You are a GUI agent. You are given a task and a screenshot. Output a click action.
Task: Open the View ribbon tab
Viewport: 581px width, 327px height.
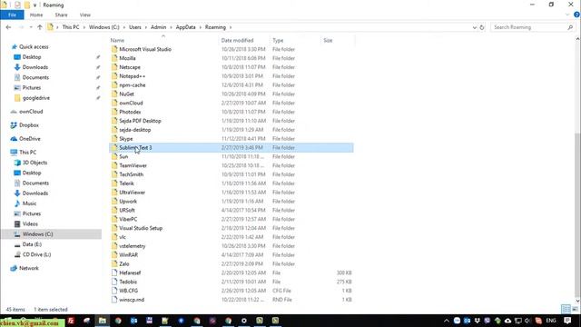tap(84, 15)
